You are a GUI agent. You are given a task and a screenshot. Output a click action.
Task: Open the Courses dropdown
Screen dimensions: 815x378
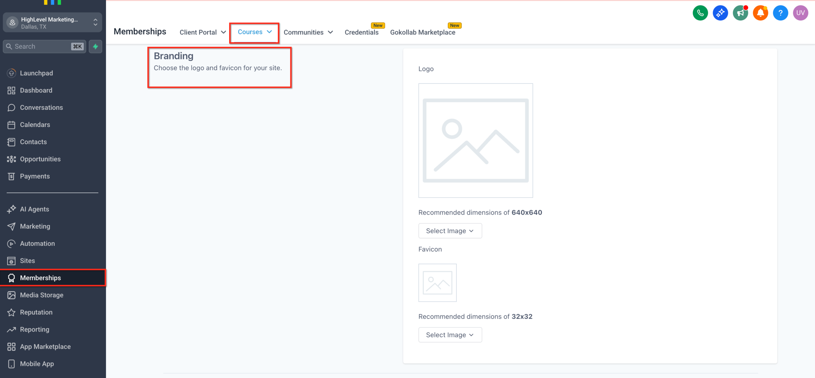pos(254,32)
